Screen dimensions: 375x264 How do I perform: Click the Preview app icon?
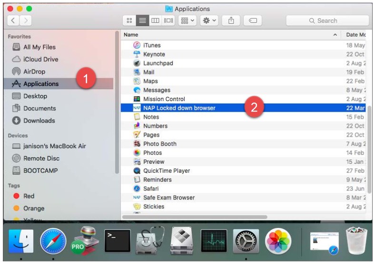(137, 161)
